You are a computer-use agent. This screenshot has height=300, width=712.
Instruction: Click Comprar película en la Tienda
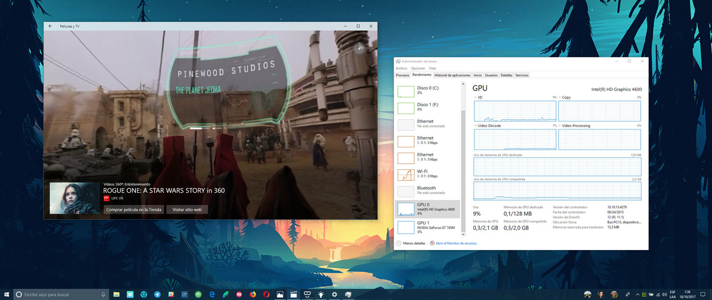(x=133, y=209)
